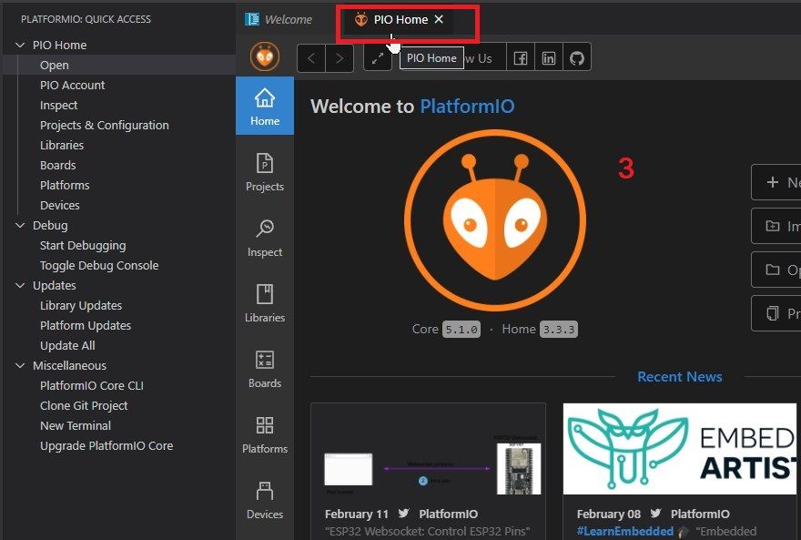Open PIO Account in quick access
Screen dimensions: 801x540
pos(72,86)
